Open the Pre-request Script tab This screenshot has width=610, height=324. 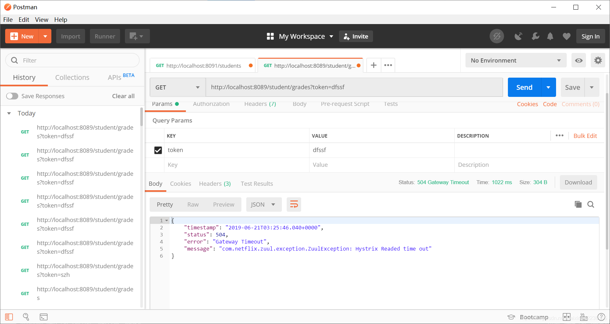point(345,104)
